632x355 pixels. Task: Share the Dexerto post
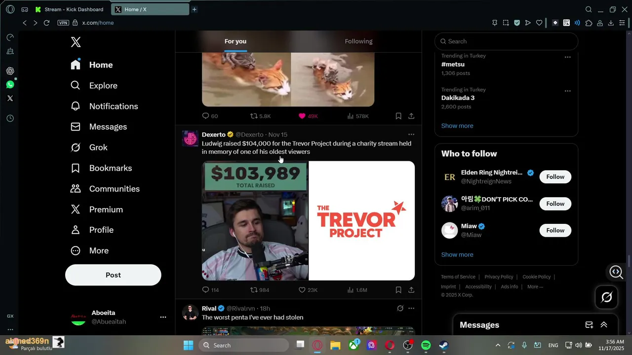click(411, 290)
